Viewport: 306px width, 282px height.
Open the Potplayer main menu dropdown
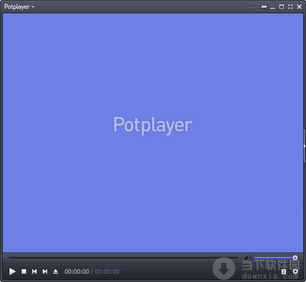[19, 7]
